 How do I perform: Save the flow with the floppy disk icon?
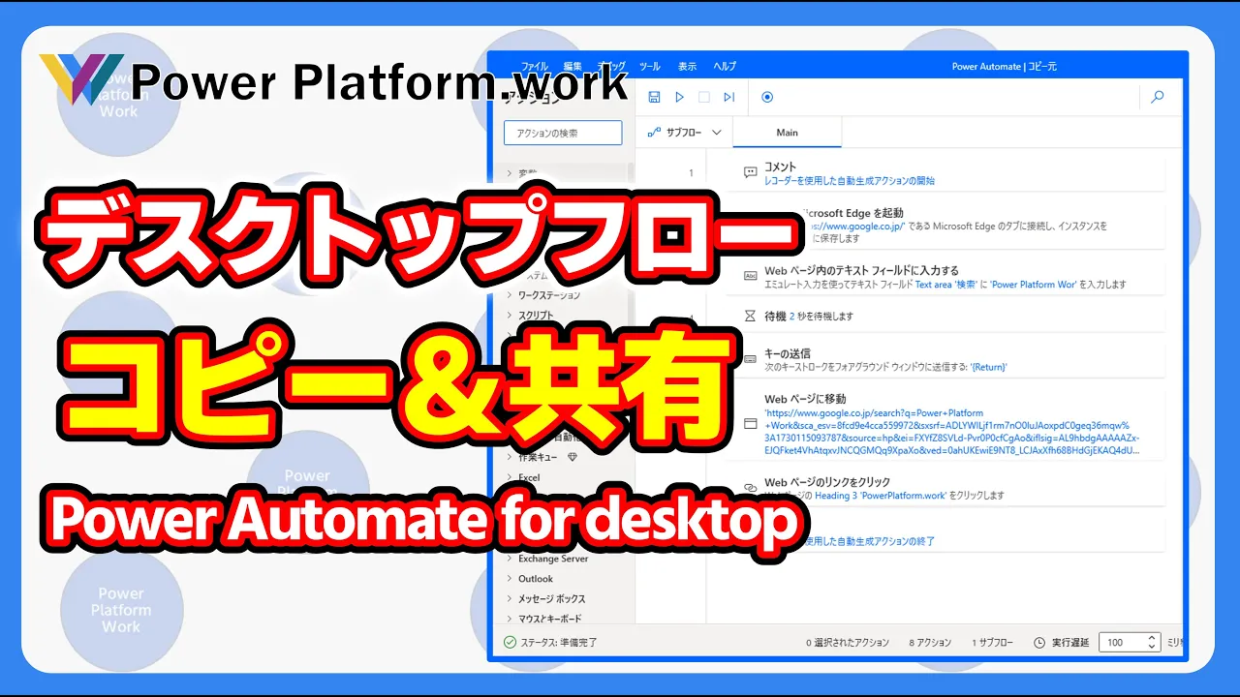coord(654,97)
